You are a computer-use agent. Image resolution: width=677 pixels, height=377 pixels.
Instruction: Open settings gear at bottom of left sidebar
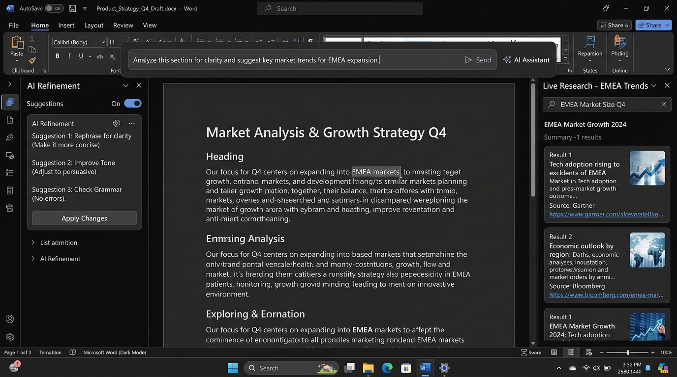(x=10, y=337)
